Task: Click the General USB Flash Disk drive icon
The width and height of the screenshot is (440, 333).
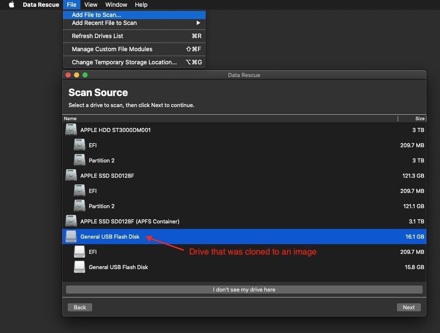Action: coord(71,236)
